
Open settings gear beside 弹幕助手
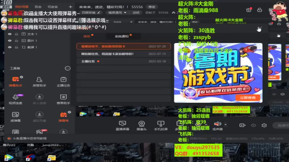tap(22, 77)
